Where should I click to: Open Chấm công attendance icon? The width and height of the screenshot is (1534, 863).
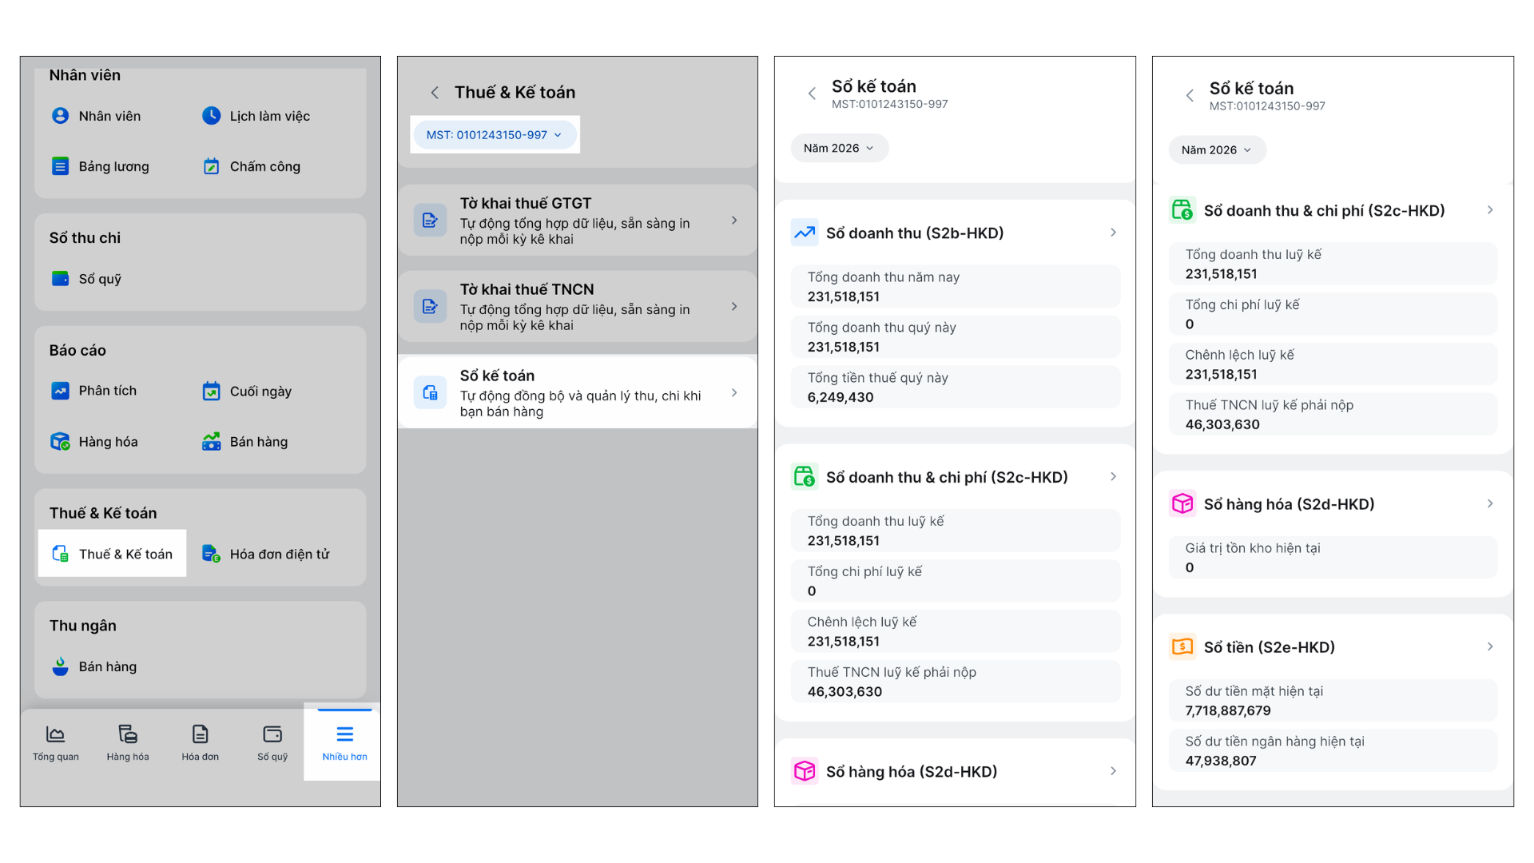pyautogui.click(x=211, y=166)
